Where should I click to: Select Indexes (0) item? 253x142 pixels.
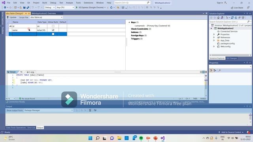pos(136,32)
